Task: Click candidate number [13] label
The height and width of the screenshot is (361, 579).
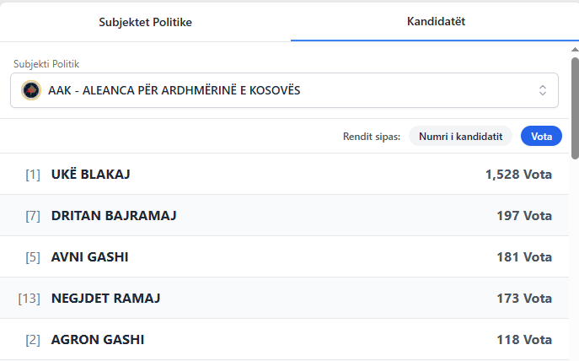Action: coord(29,299)
